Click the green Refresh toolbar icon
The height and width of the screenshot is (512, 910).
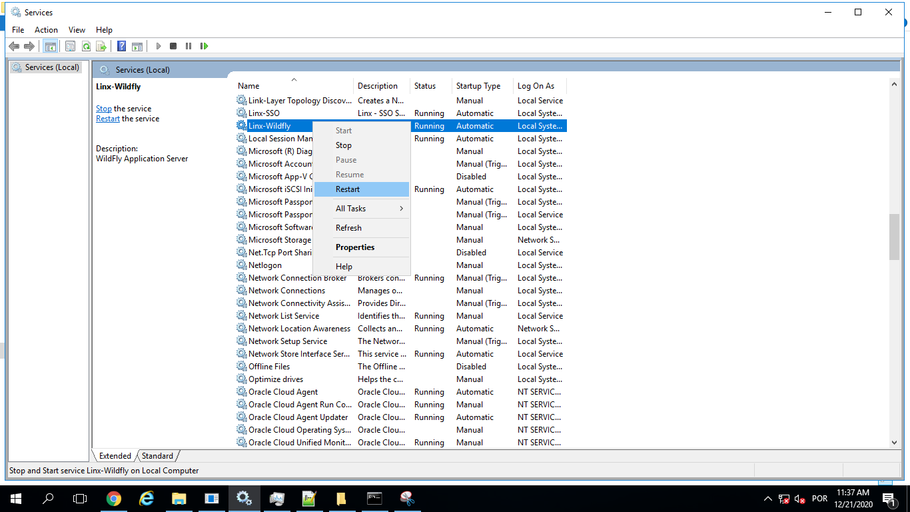pos(86,46)
